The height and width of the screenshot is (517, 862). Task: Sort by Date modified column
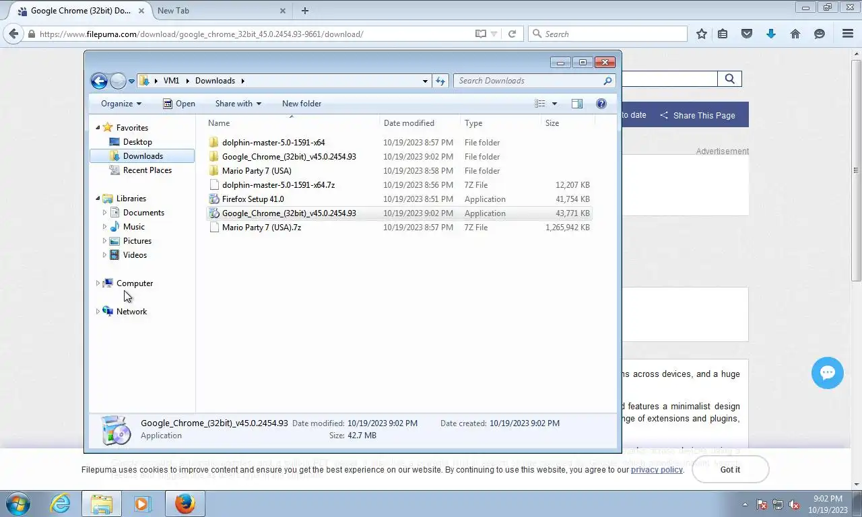coord(420,123)
